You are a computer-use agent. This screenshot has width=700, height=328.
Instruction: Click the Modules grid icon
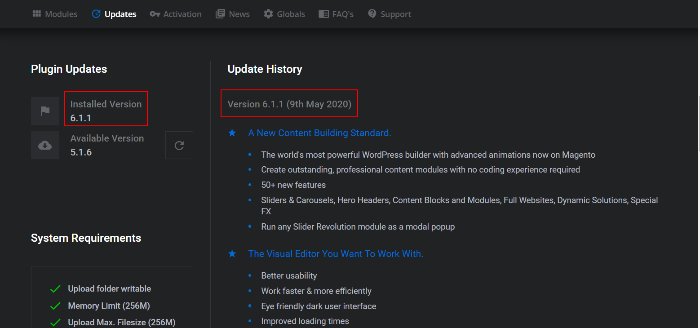(37, 14)
